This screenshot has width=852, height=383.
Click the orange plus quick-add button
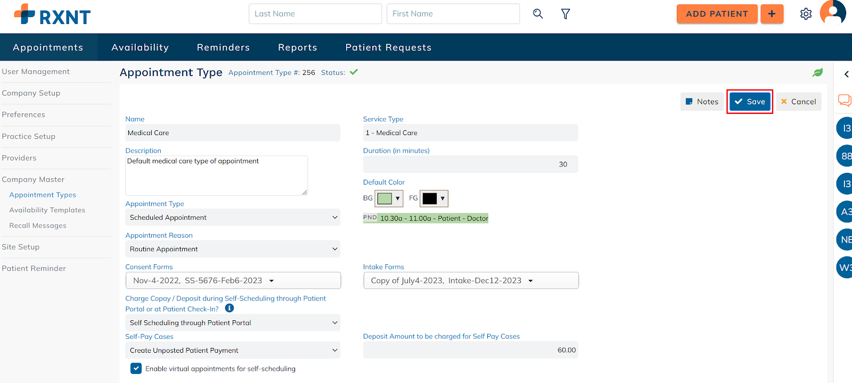click(772, 14)
